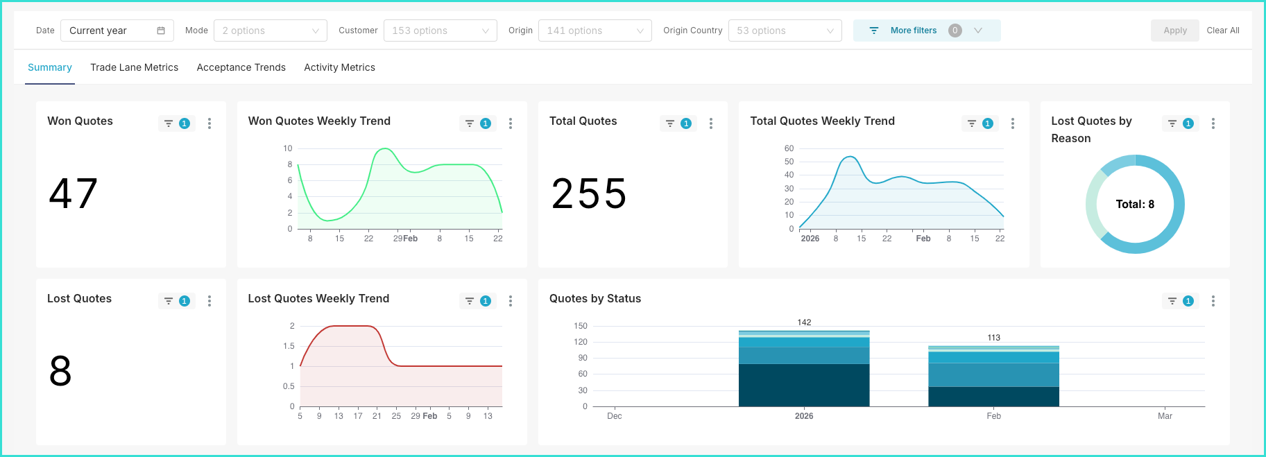Image resolution: width=1266 pixels, height=457 pixels.
Task: Open three-dot menu on Lost Quotes card
Action: (x=209, y=301)
